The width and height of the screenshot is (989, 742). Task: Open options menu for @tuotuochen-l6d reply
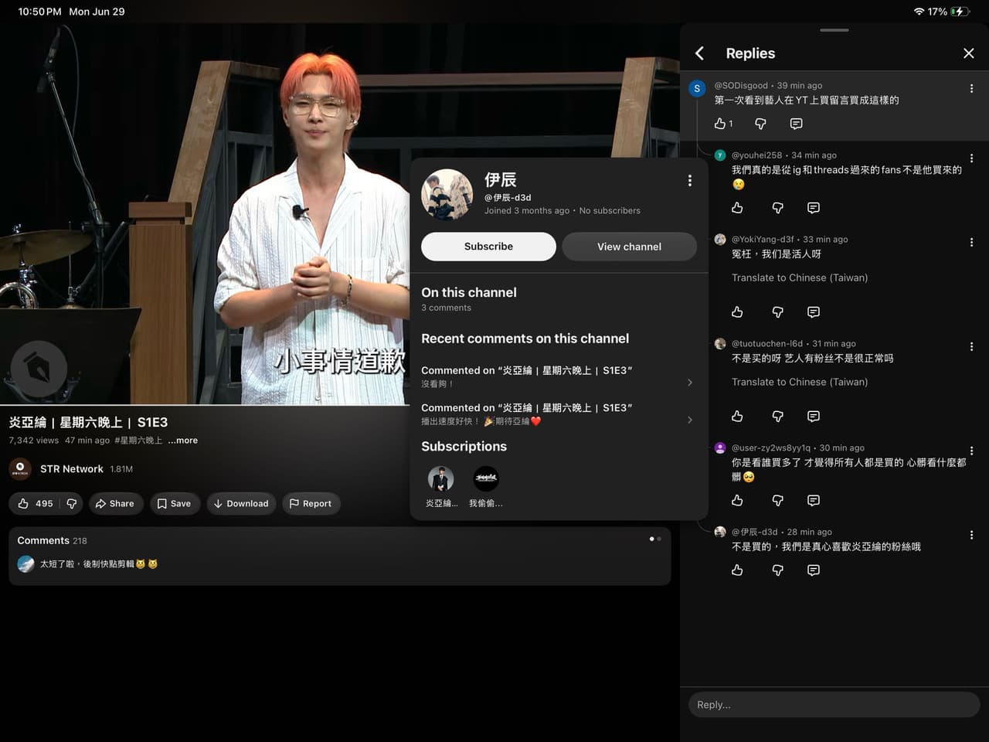point(971,347)
